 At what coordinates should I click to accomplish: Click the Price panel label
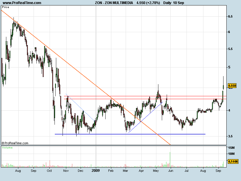[5, 7]
